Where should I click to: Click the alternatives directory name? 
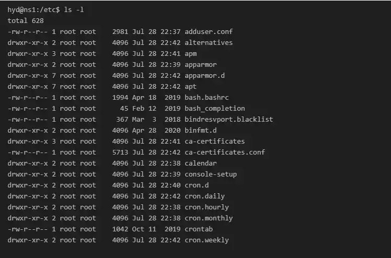pyautogui.click(x=209, y=42)
